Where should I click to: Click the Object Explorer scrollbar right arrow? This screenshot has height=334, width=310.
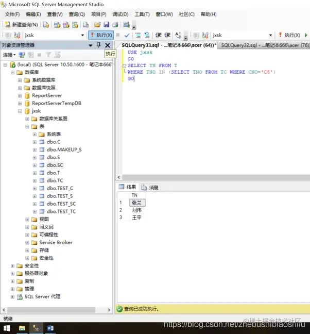[109, 310]
